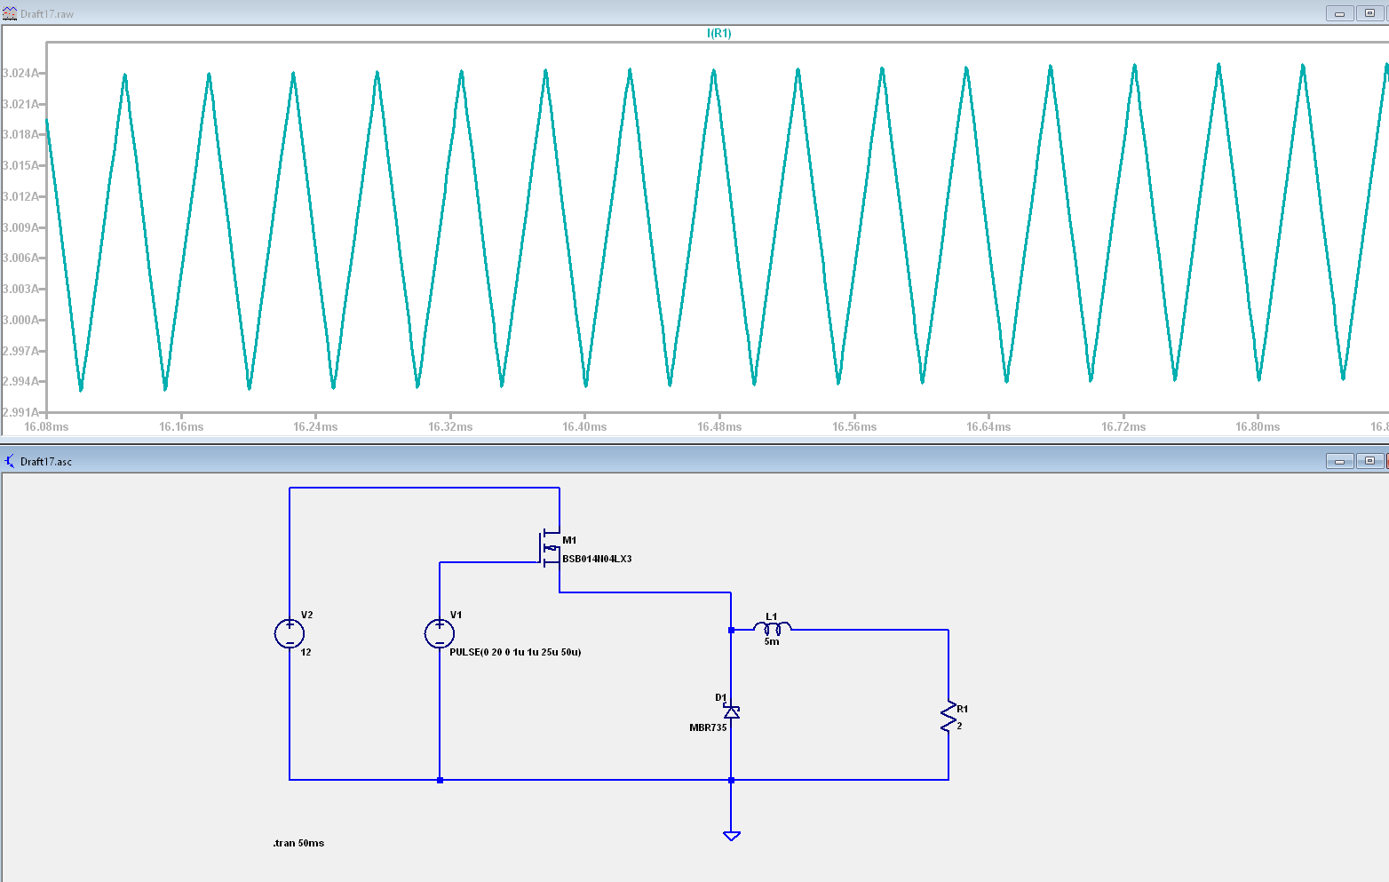This screenshot has width=1389, height=882.
Task: Click the BSB014N04LX3 model name
Action: 597,559
